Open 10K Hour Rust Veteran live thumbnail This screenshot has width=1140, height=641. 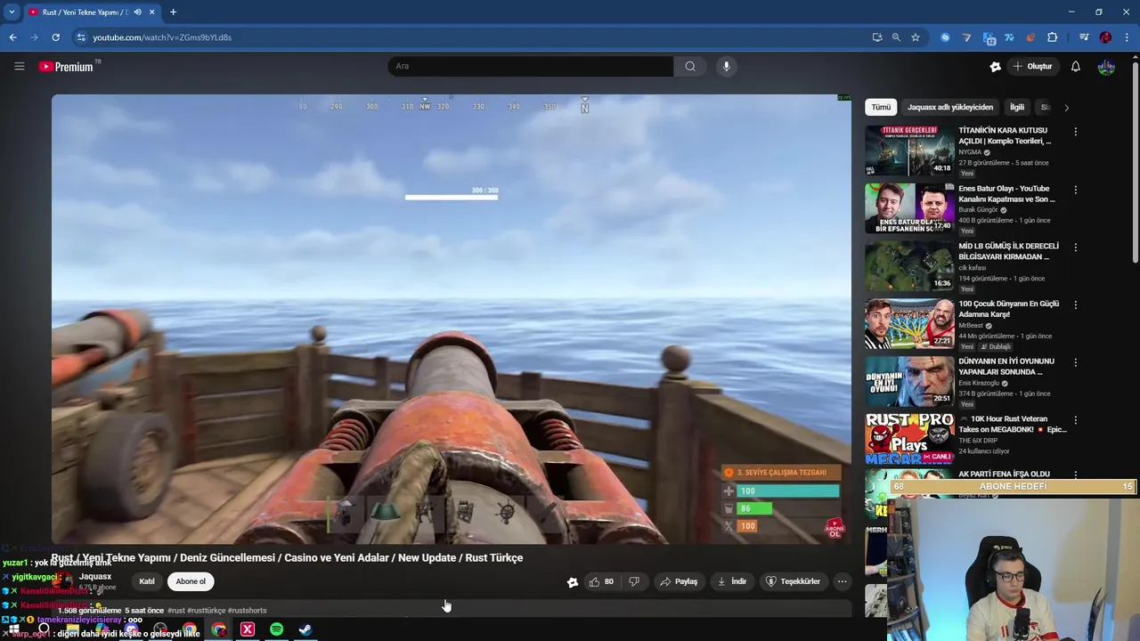(909, 438)
